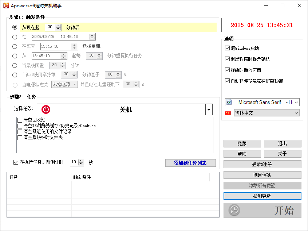Toggle 退出程序时提示确认 checkbox

click(x=227, y=59)
